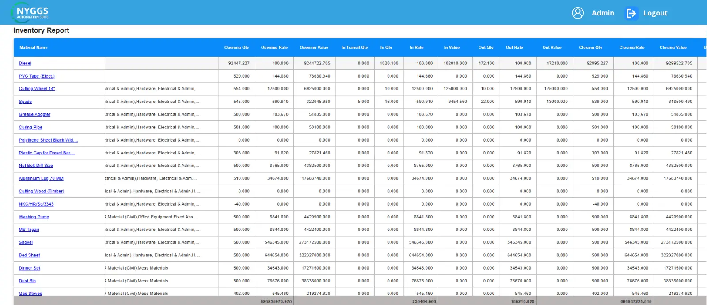
Task: Click Dinner Set category Mess Materials text
Action: pos(152,268)
